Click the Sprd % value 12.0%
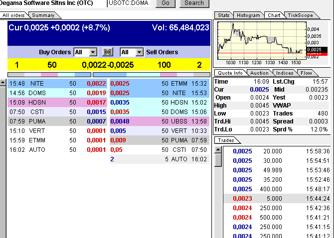Viewport: 334px width, 238px height. [319, 129]
